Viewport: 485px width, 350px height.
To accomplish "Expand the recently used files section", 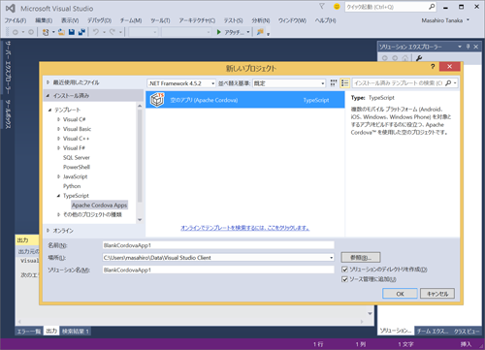I will pyautogui.click(x=48, y=82).
